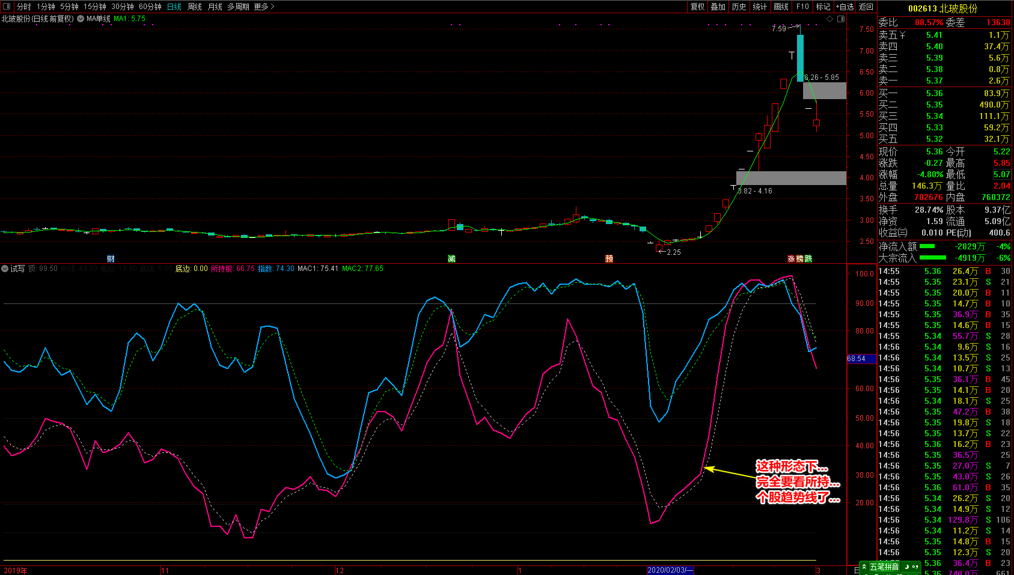Click the +自选 add to watchlist button
1014x575 pixels.
(844, 7)
